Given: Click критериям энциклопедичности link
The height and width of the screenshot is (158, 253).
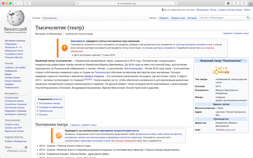Looking at the screenshot, I should (119, 131).
